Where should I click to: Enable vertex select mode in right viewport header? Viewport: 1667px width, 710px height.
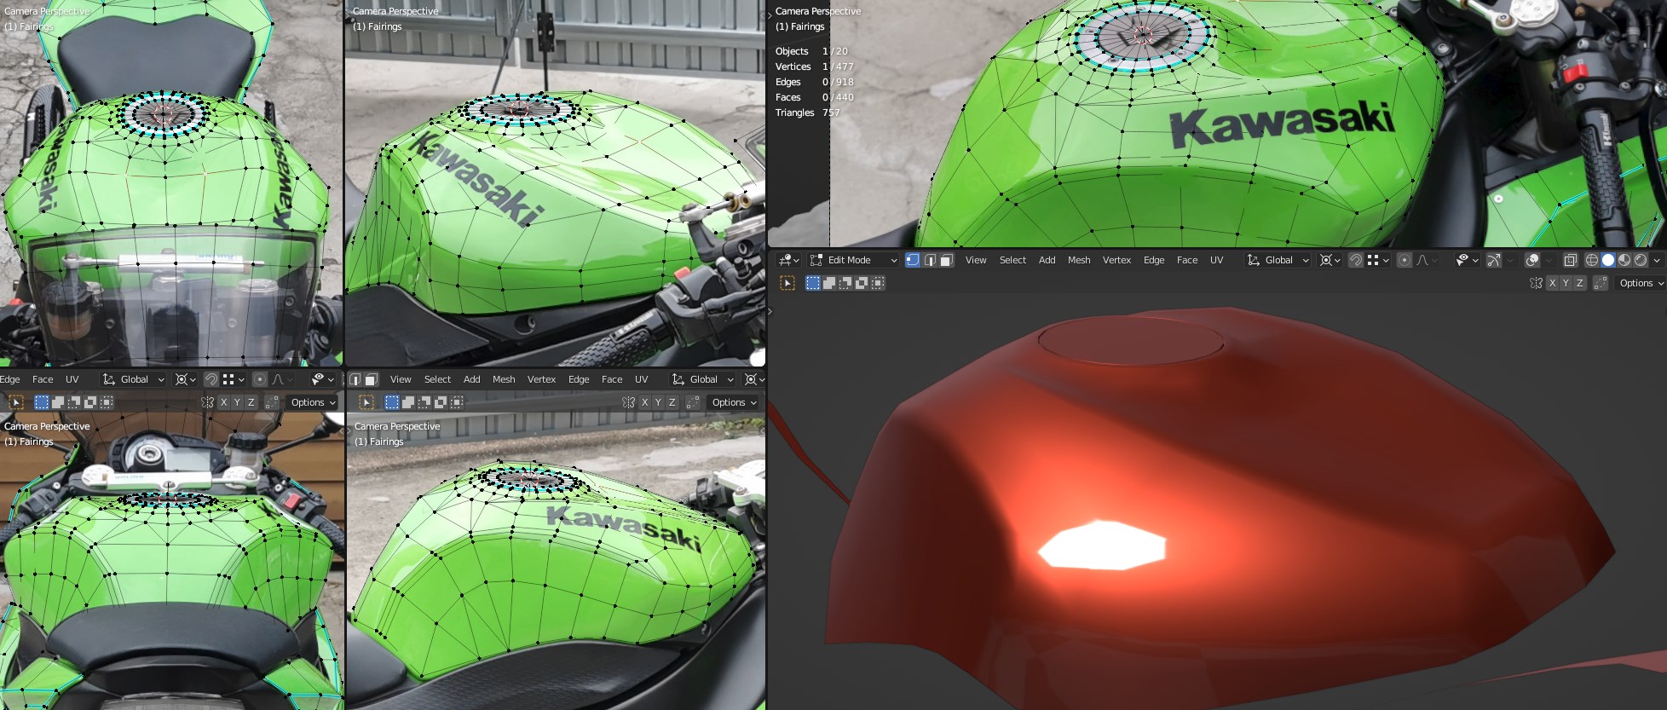[913, 260]
